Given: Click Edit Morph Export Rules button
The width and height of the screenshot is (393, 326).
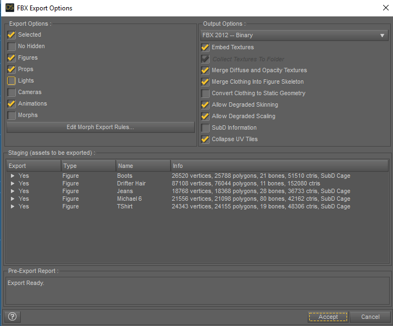Looking at the screenshot, I should [101, 127].
